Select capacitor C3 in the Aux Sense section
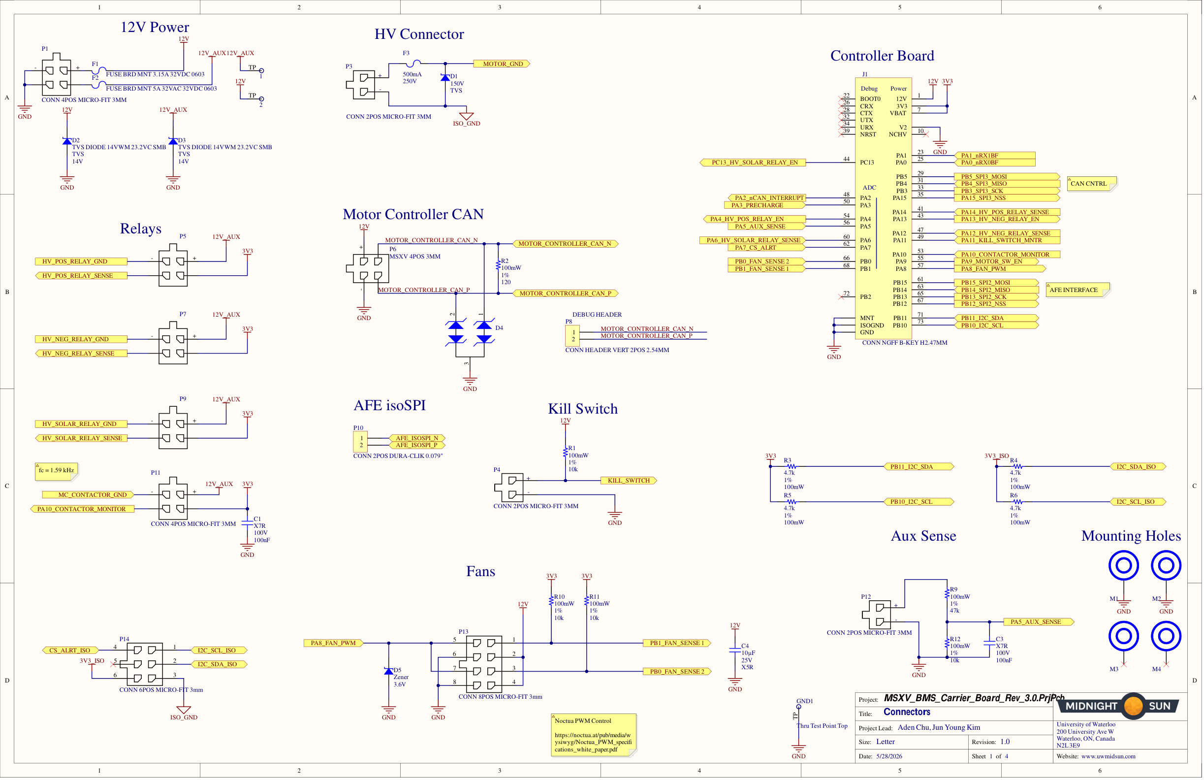 [x=989, y=643]
